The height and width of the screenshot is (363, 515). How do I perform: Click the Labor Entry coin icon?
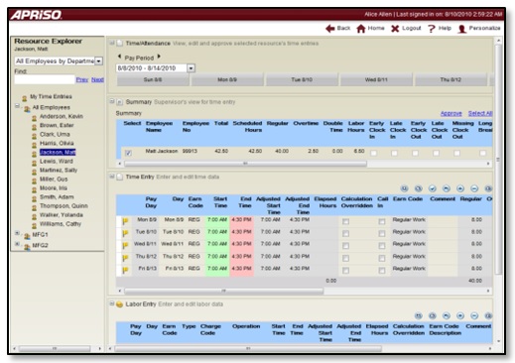[119, 304]
